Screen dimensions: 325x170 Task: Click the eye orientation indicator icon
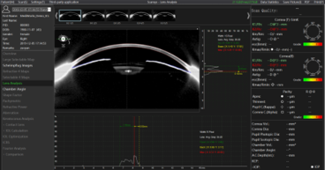point(63,39)
